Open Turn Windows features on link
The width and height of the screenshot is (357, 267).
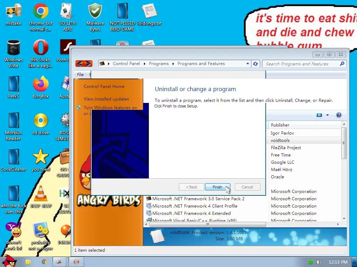coord(110,108)
